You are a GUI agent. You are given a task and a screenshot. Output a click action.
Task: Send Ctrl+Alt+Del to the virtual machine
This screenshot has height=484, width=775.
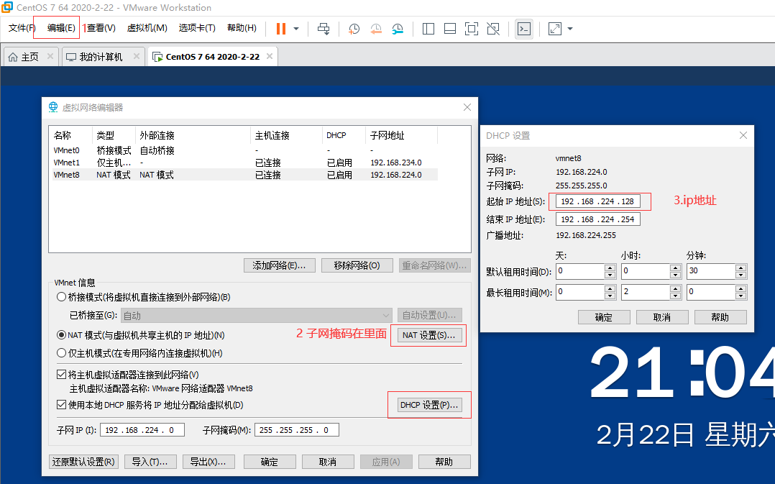(324, 29)
